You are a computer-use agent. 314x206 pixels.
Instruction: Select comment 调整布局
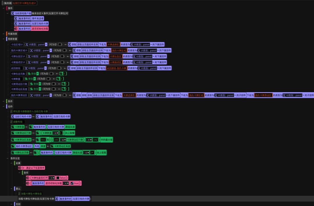(x=18, y=122)
